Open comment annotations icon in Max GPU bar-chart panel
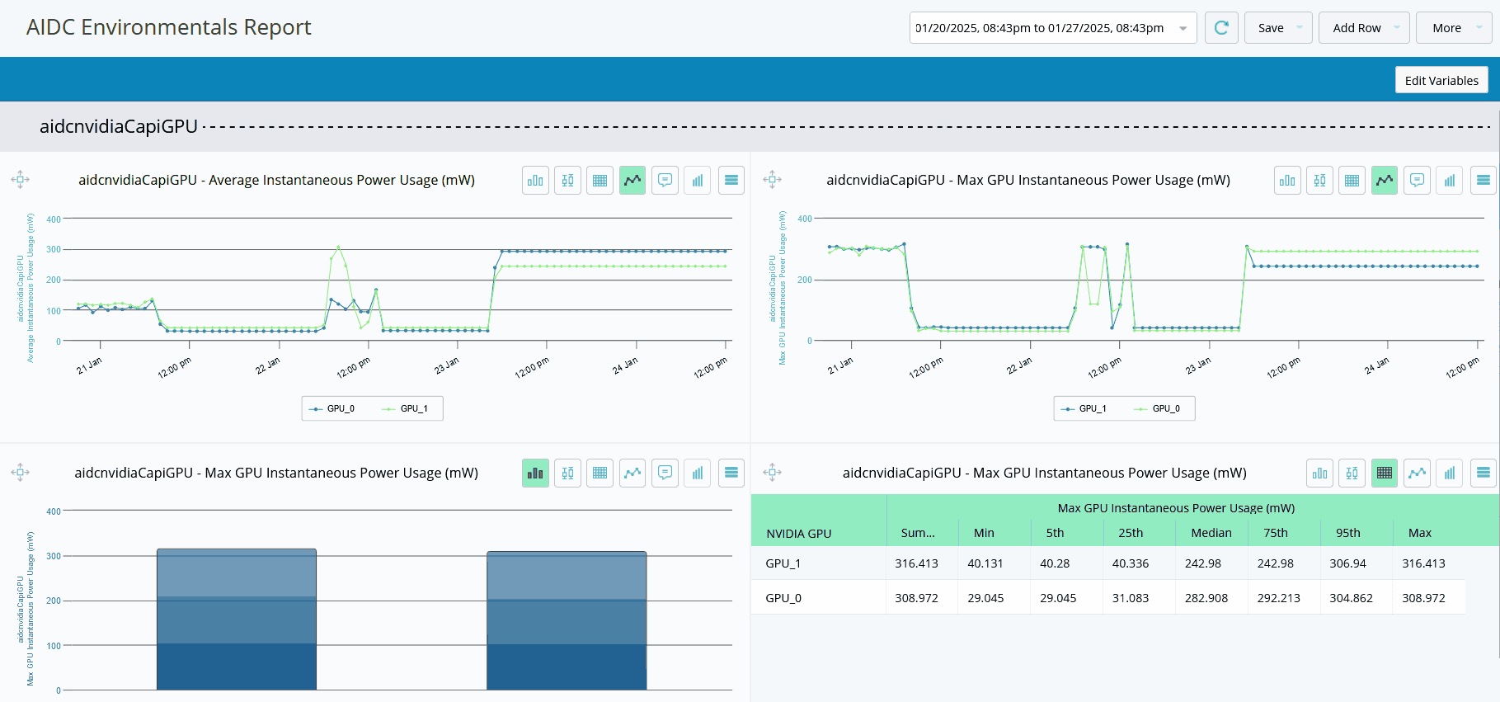Screen dimensions: 1500x702 tap(665, 473)
